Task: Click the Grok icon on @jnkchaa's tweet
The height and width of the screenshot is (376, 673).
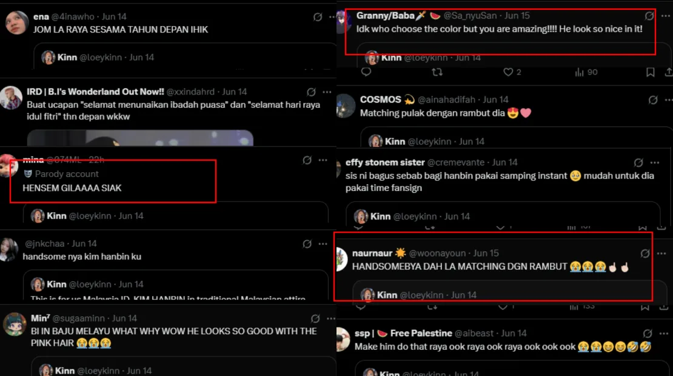Action: point(307,244)
